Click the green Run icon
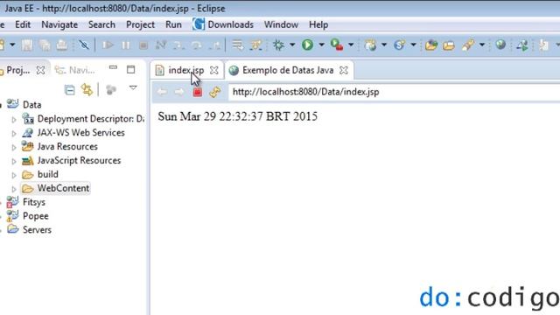This screenshot has height=315, width=560. click(307, 45)
